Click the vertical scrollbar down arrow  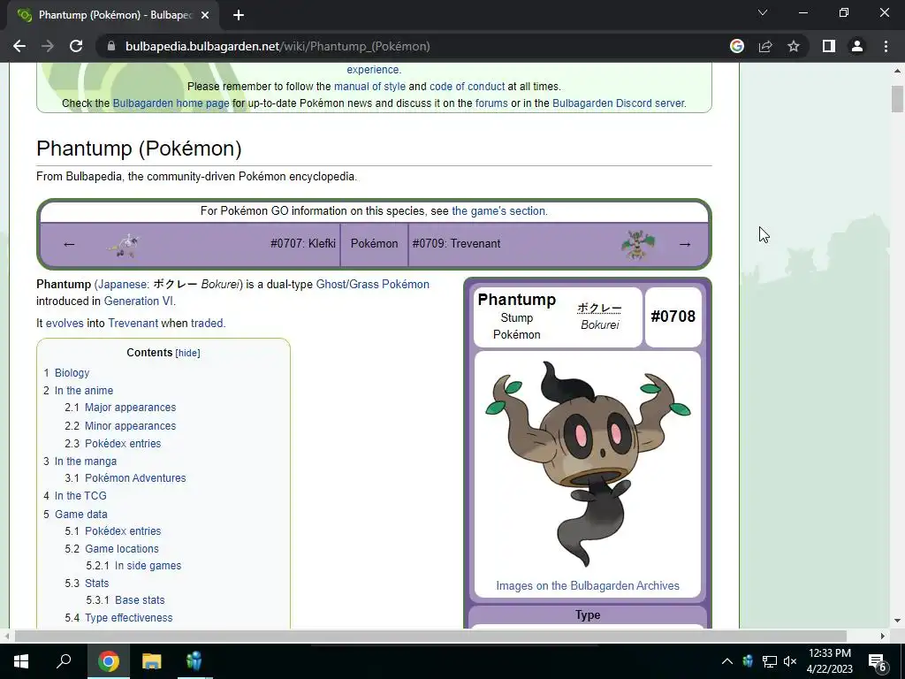[897, 622]
